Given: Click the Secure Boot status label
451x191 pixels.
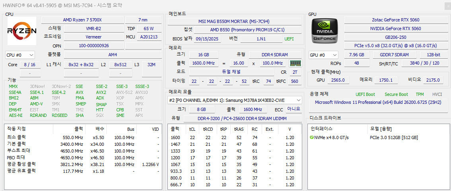Looking at the screenshot, I should (397, 94).
